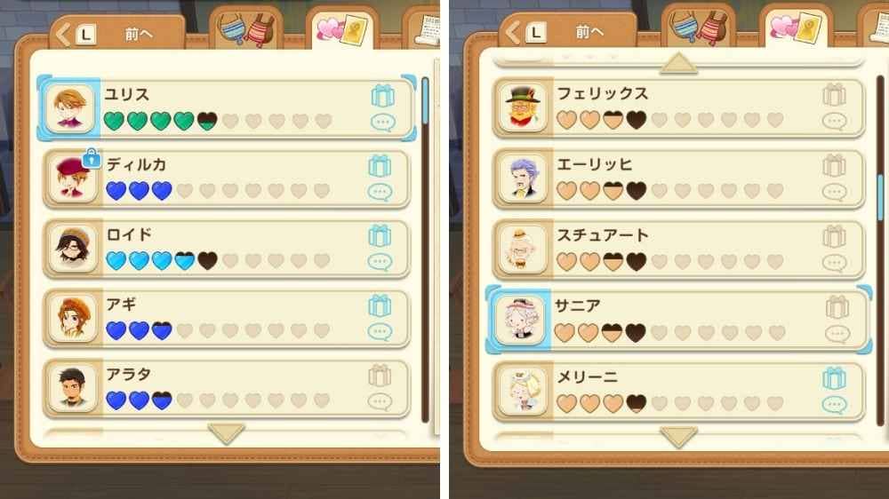This screenshot has width=889, height=499.
Task: Click エーリッヒ's portrait thumbnail
Action: click(x=522, y=178)
